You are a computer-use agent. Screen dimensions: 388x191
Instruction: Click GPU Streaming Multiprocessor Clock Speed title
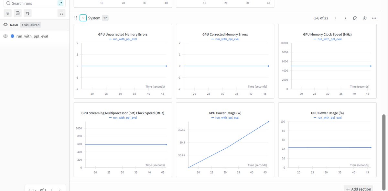pyautogui.click(x=123, y=113)
